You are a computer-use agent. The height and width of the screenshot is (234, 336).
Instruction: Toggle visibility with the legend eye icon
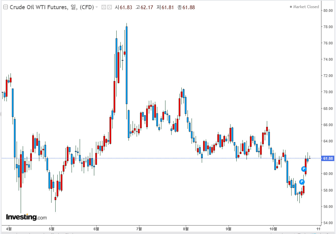104,7
